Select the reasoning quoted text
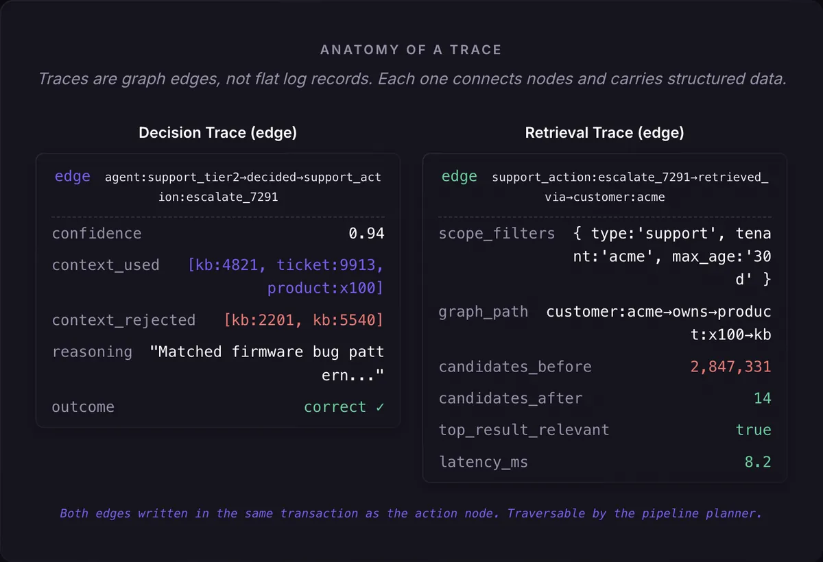Screen dimensions: 823x562 point(267,363)
